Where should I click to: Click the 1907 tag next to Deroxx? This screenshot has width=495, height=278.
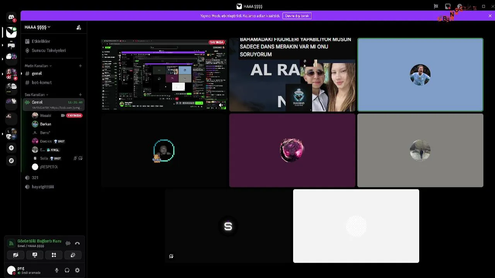59,141
